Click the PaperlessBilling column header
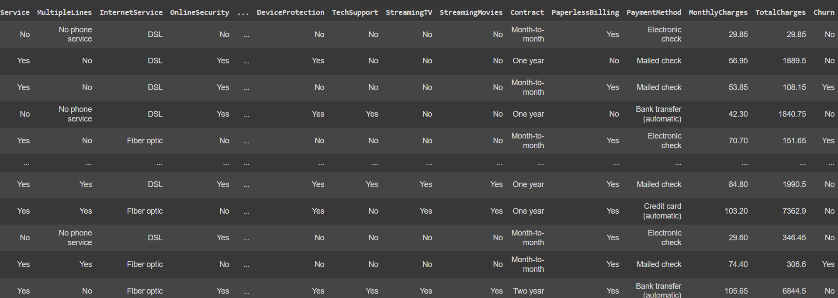Image resolution: width=838 pixels, height=298 pixels. tap(585, 12)
